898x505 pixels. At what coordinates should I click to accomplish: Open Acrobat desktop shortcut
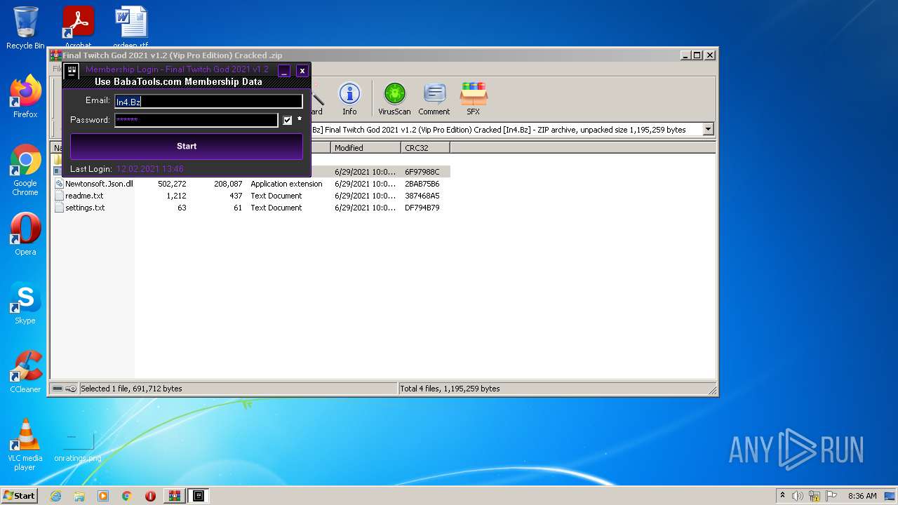pyautogui.click(x=78, y=27)
